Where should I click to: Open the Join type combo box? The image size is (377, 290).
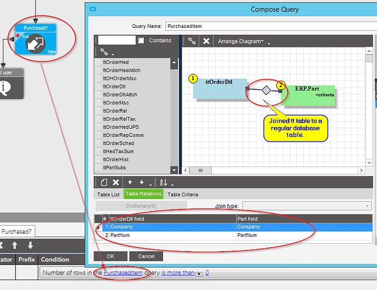click(307, 206)
